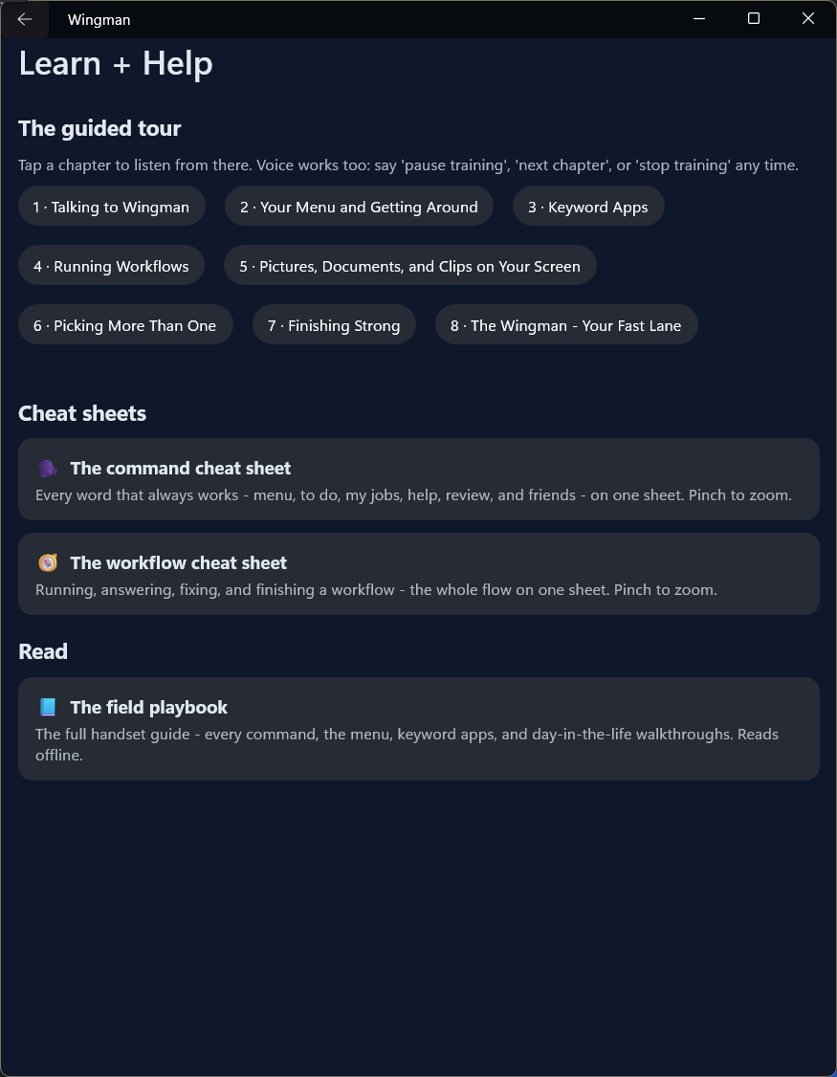Click the workflow cheat sheet description text
837x1077 pixels.
[x=376, y=590]
